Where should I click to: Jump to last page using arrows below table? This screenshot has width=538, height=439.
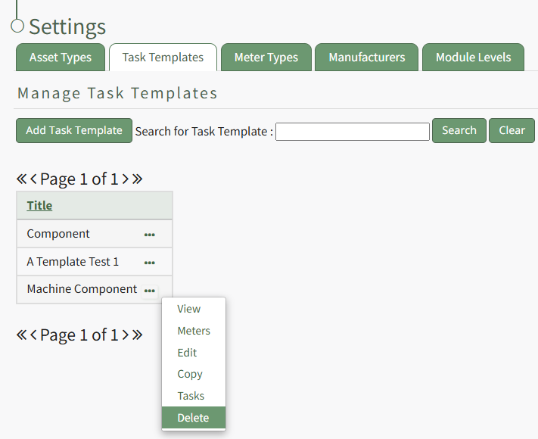point(137,335)
